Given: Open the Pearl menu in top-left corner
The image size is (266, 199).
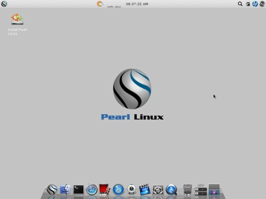Looking at the screenshot, I should (x=4, y=4).
